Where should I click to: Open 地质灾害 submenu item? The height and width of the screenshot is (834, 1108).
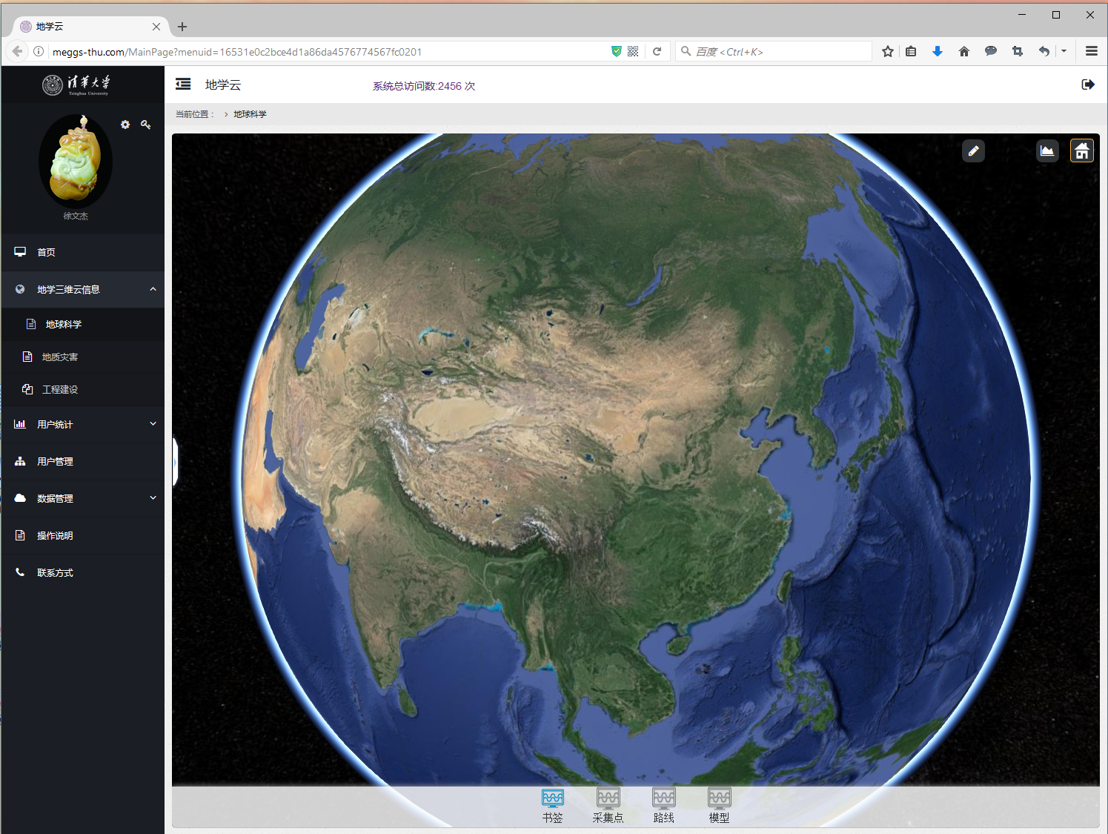click(60, 357)
